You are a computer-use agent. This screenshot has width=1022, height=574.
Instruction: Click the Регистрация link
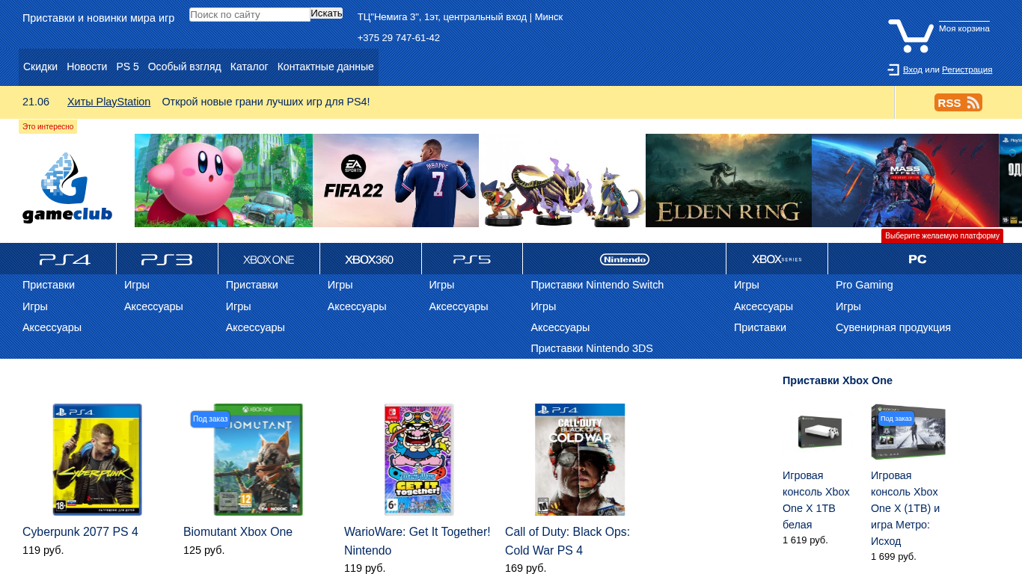967,70
